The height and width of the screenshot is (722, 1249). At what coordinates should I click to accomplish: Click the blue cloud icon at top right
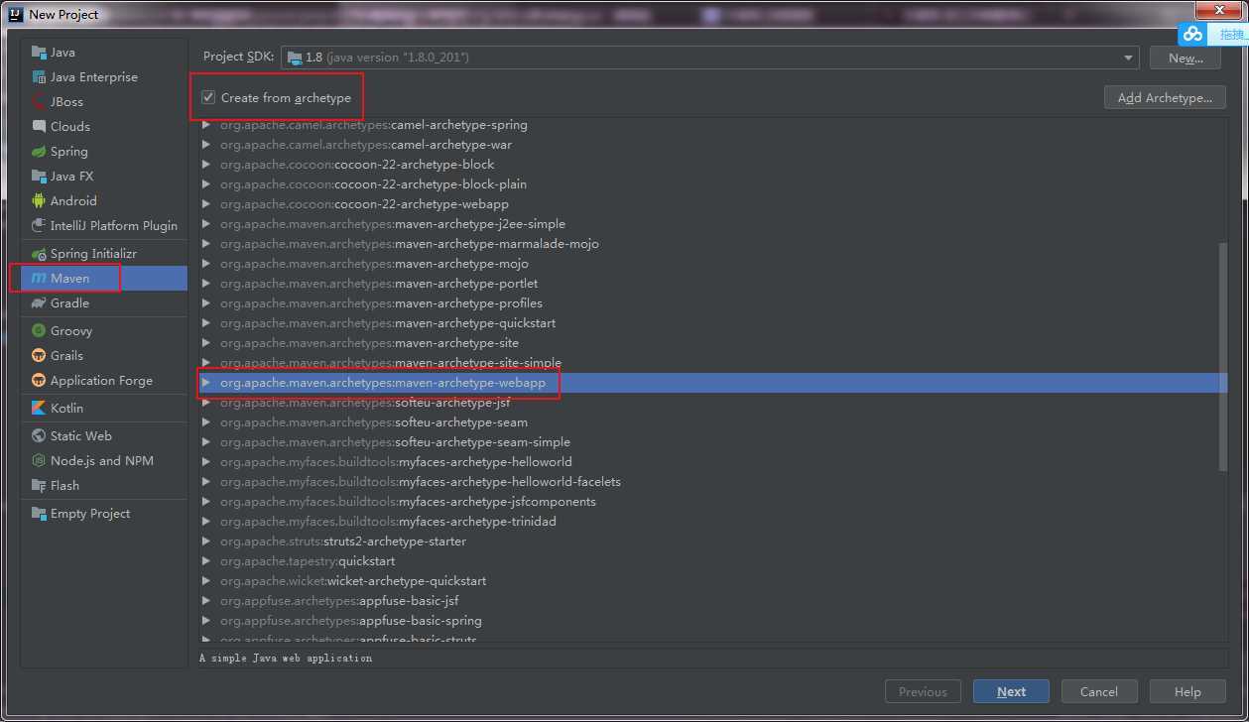1191,34
